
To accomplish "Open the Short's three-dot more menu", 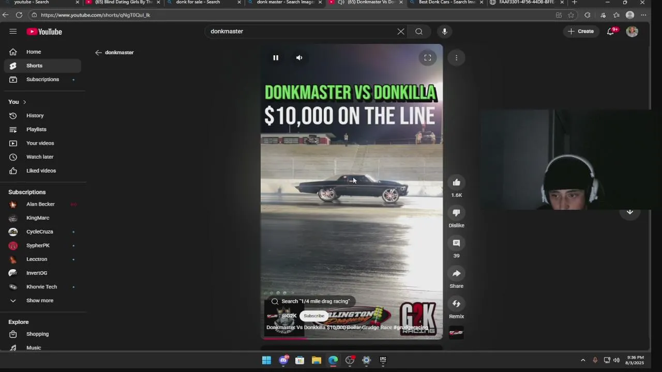I will [x=456, y=58].
